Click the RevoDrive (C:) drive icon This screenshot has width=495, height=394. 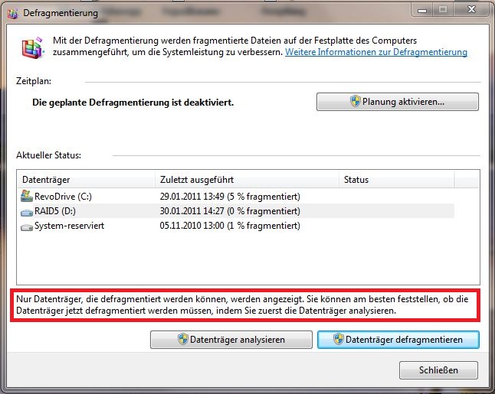click(x=27, y=196)
